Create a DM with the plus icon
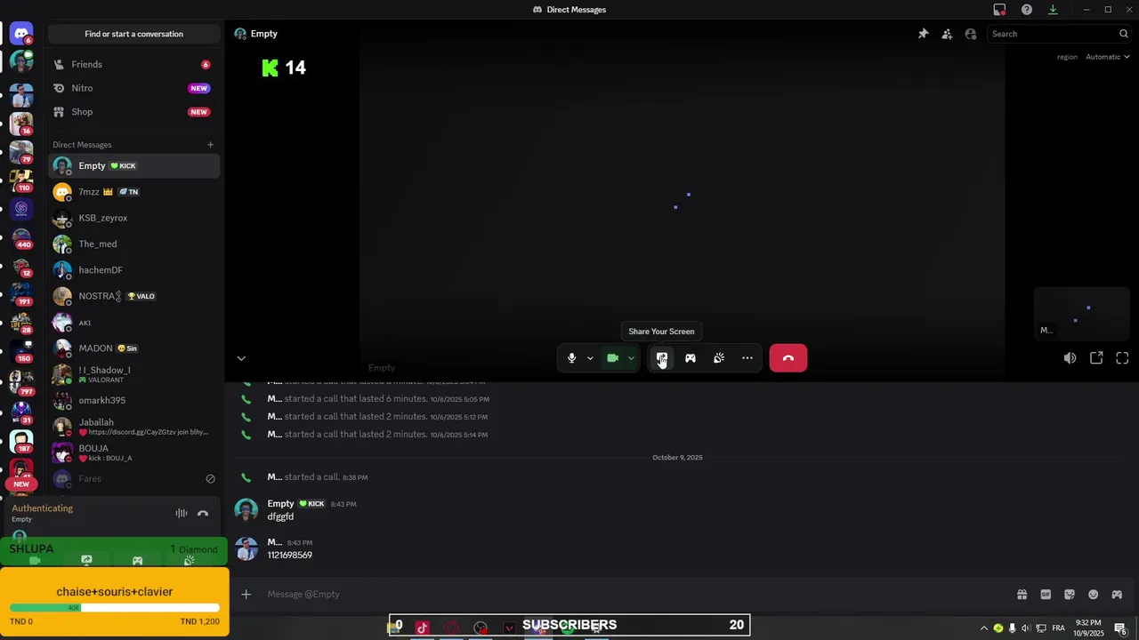 pyautogui.click(x=211, y=145)
